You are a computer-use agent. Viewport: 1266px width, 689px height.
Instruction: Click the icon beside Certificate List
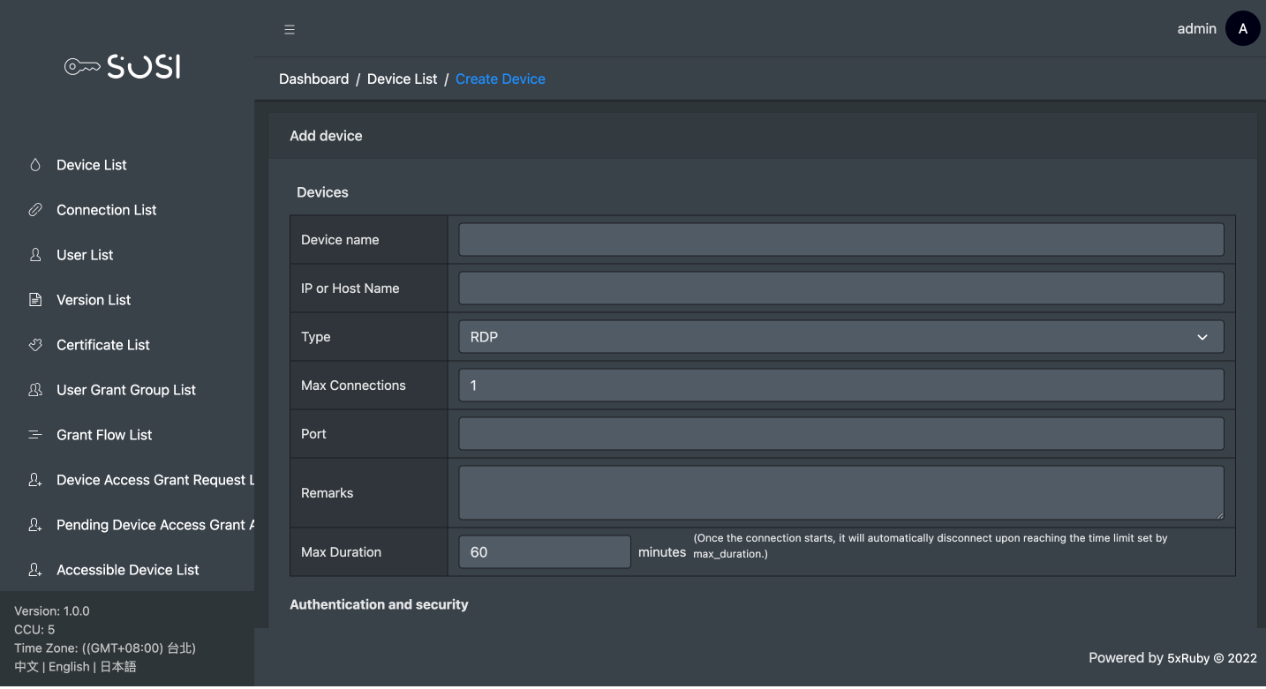pos(35,345)
